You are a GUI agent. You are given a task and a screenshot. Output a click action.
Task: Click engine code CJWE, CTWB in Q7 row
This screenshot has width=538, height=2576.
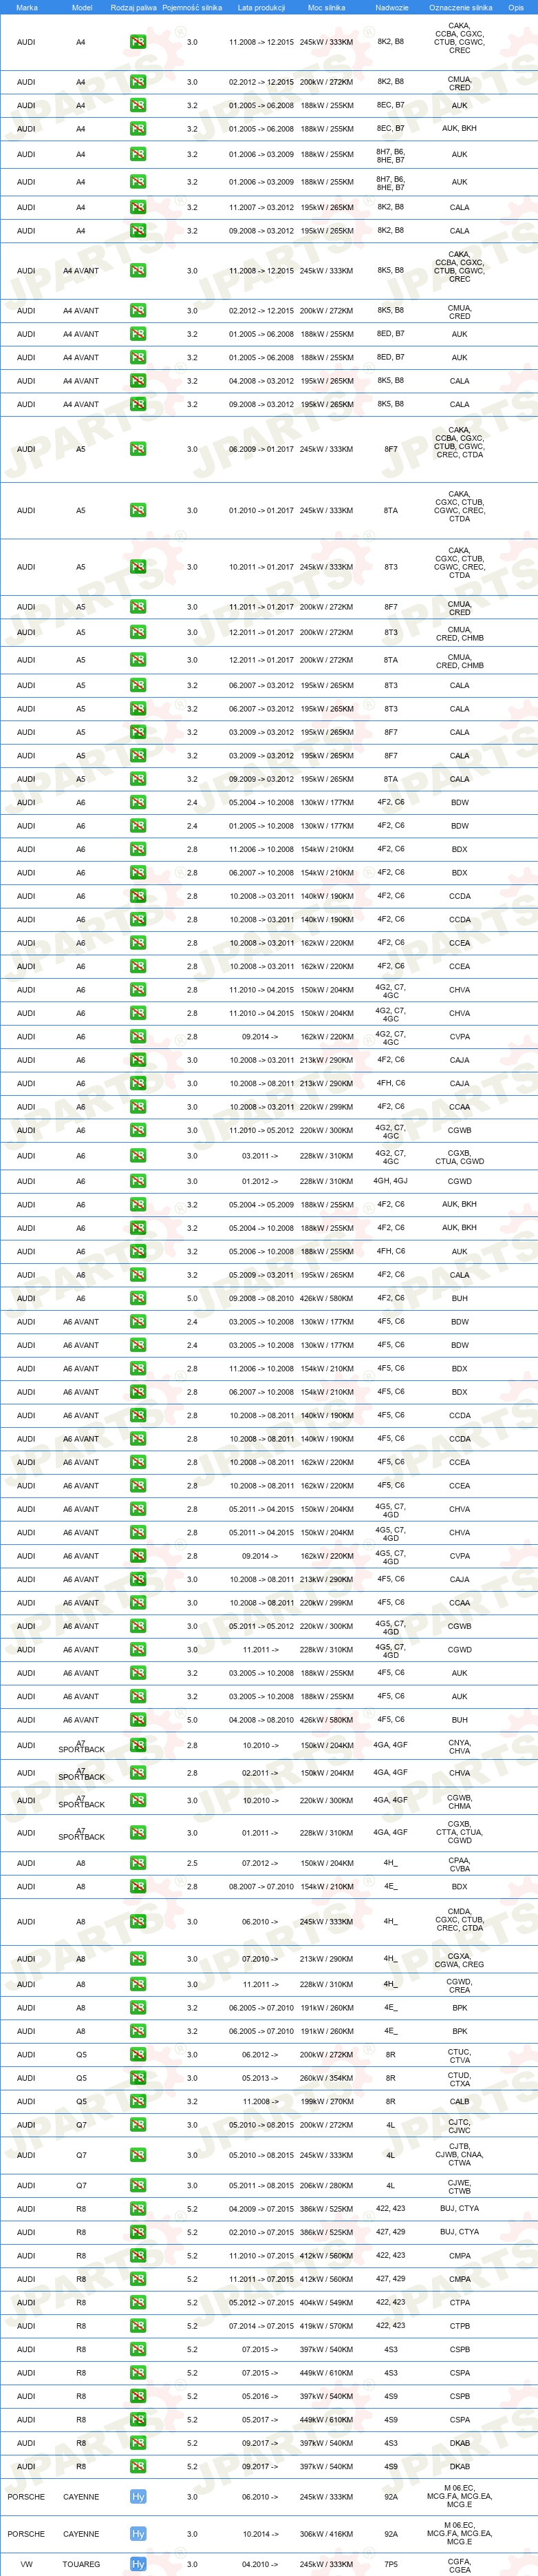coord(459,2186)
